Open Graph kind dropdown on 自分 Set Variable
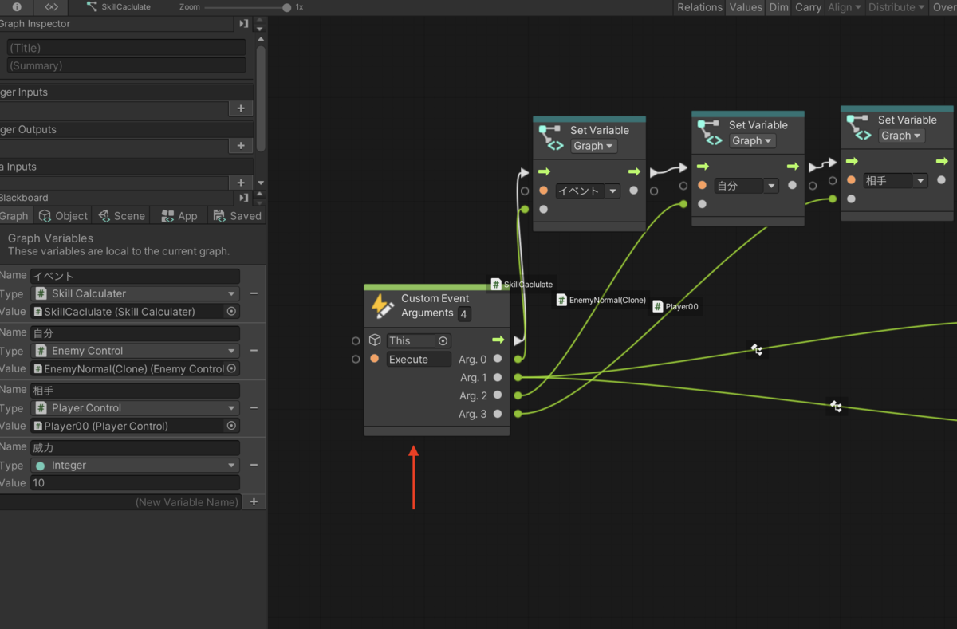The height and width of the screenshot is (629, 957). [x=752, y=141]
